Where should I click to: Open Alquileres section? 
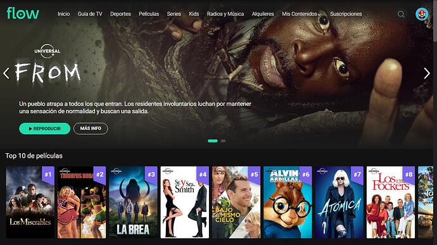point(263,14)
